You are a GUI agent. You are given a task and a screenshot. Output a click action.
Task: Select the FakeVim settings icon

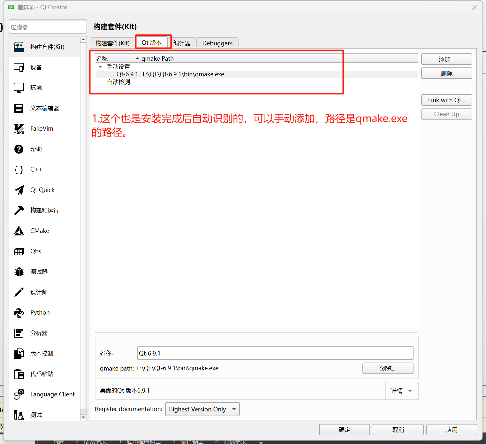(x=42, y=128)
